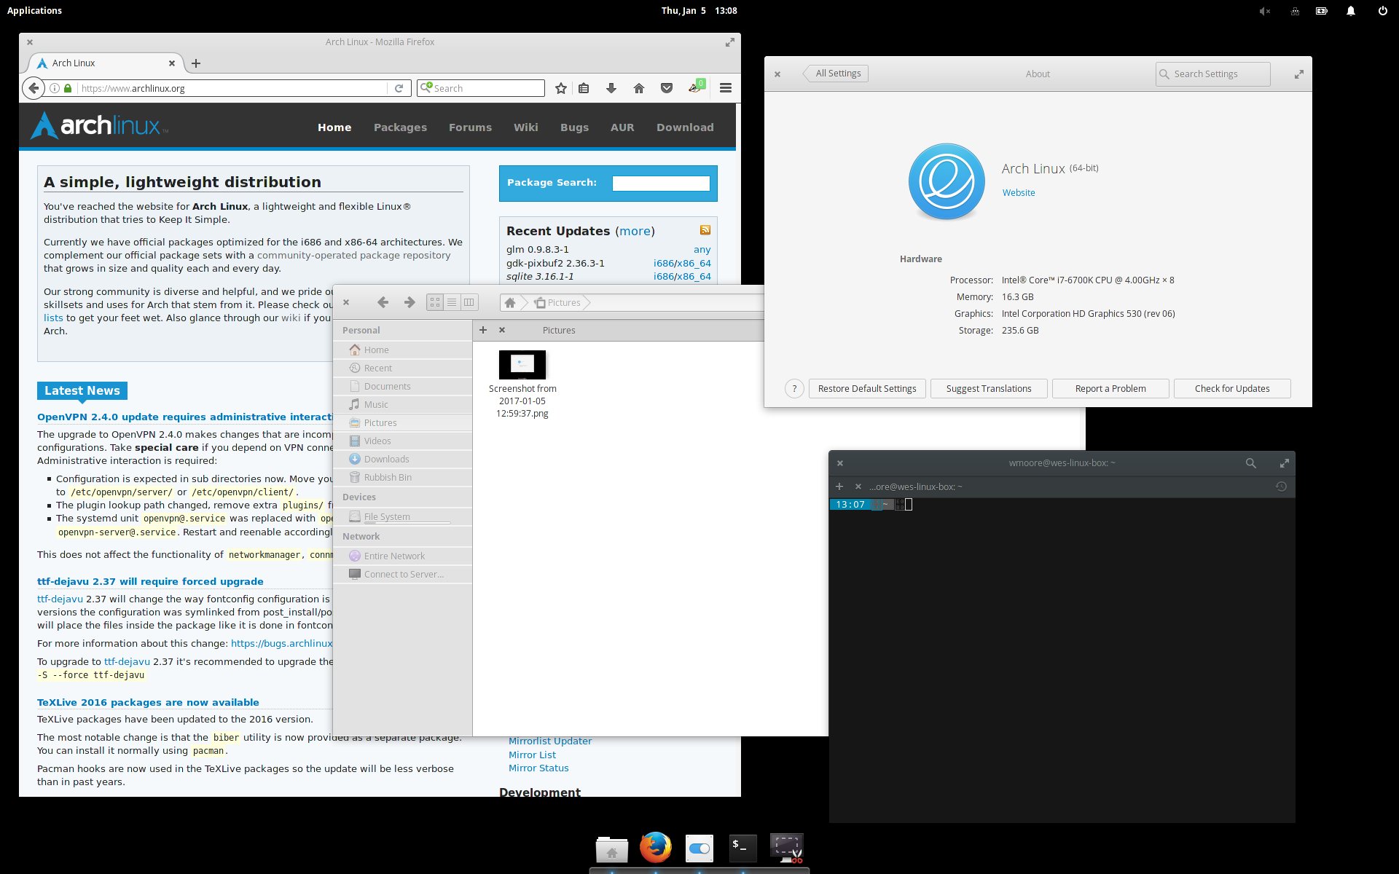This screenshot has width=1399, height=874.
Task: Click the Package Search input field
Action: 661,184
